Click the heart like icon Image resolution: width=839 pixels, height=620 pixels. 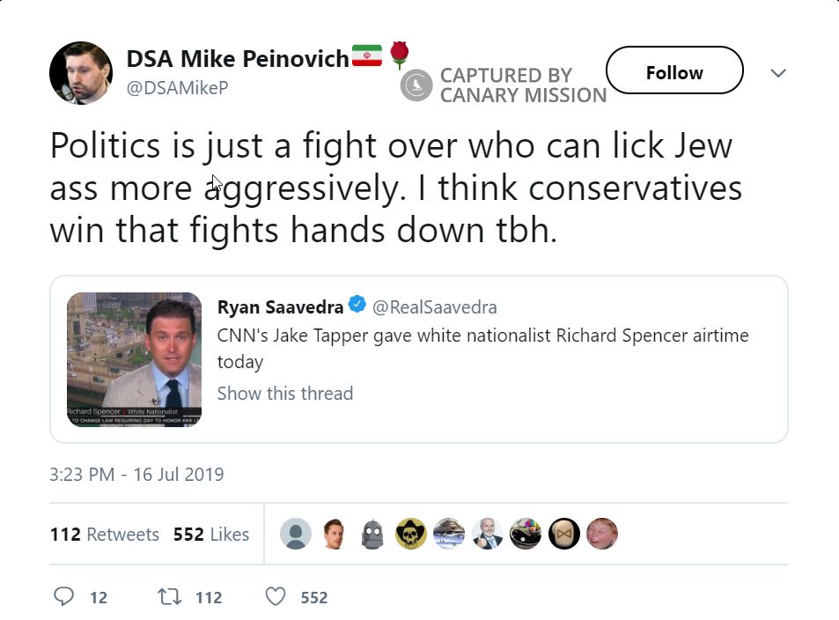[x=276, y=597]
